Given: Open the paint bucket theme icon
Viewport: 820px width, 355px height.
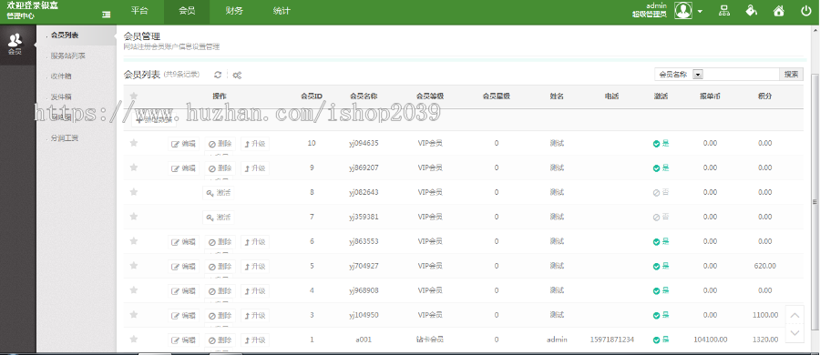Looking at the screenshot, I should pyautogui.click(x=752, y=10).
